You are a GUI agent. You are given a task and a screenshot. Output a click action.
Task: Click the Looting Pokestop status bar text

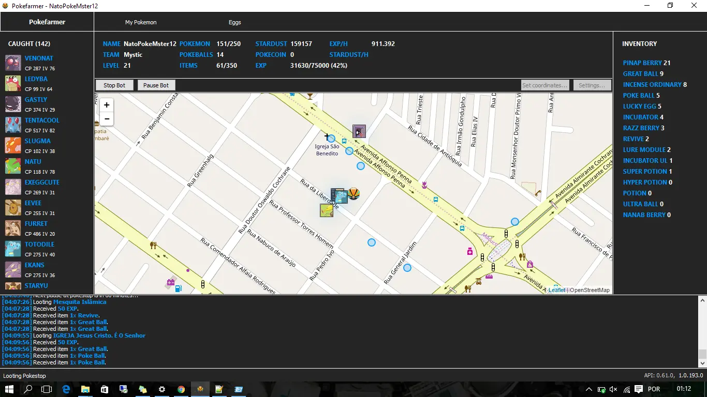(24, 376)
